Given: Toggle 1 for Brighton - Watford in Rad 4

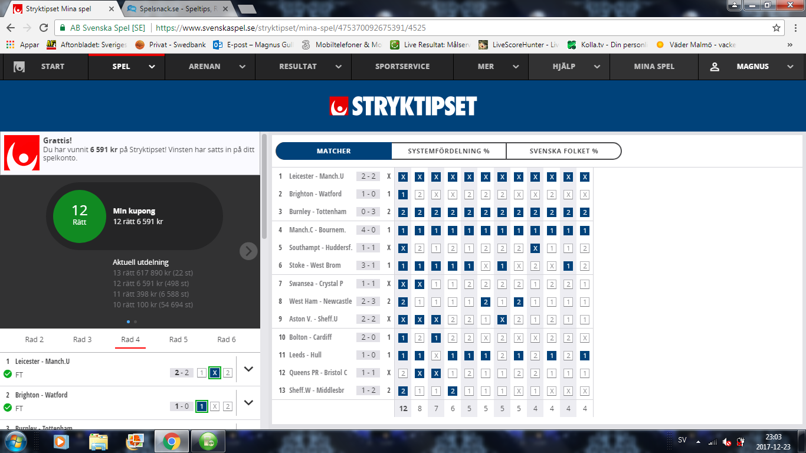Looking at the screenshot, I should coord(202,406).
